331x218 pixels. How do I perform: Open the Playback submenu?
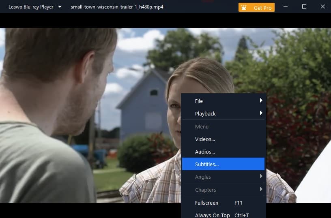(x=223, y=113)
